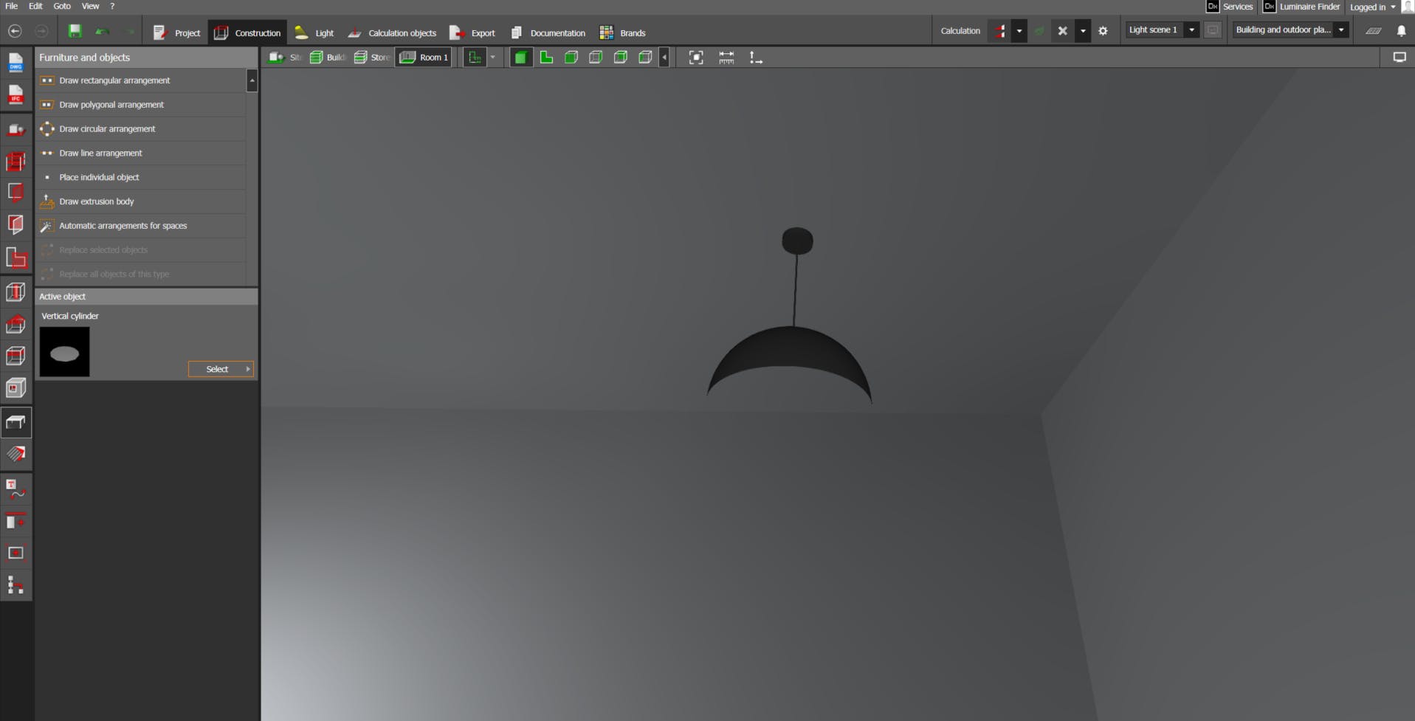Toggle the floor plan view mode
The image size is (1415, 721).
[546, 58]
